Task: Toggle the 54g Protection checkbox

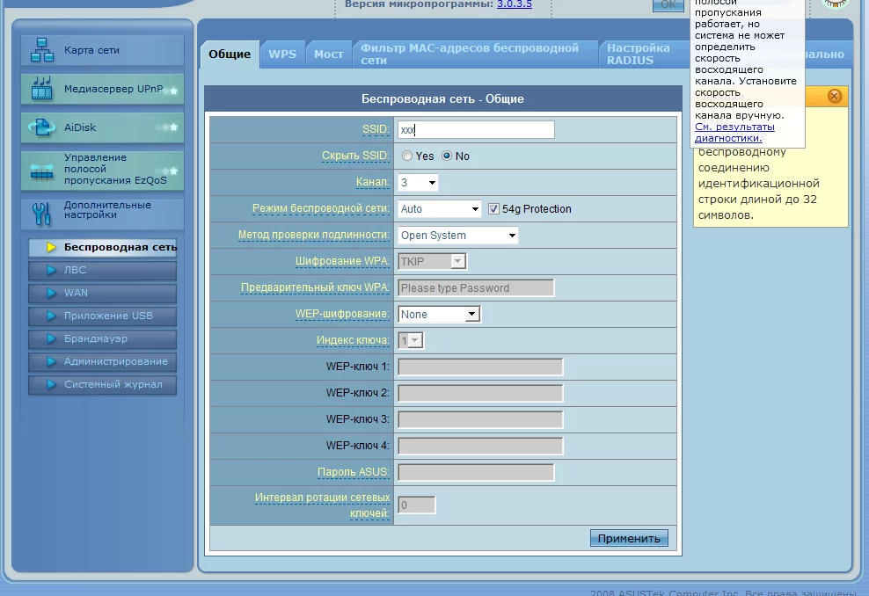Action: click(493, 209)
